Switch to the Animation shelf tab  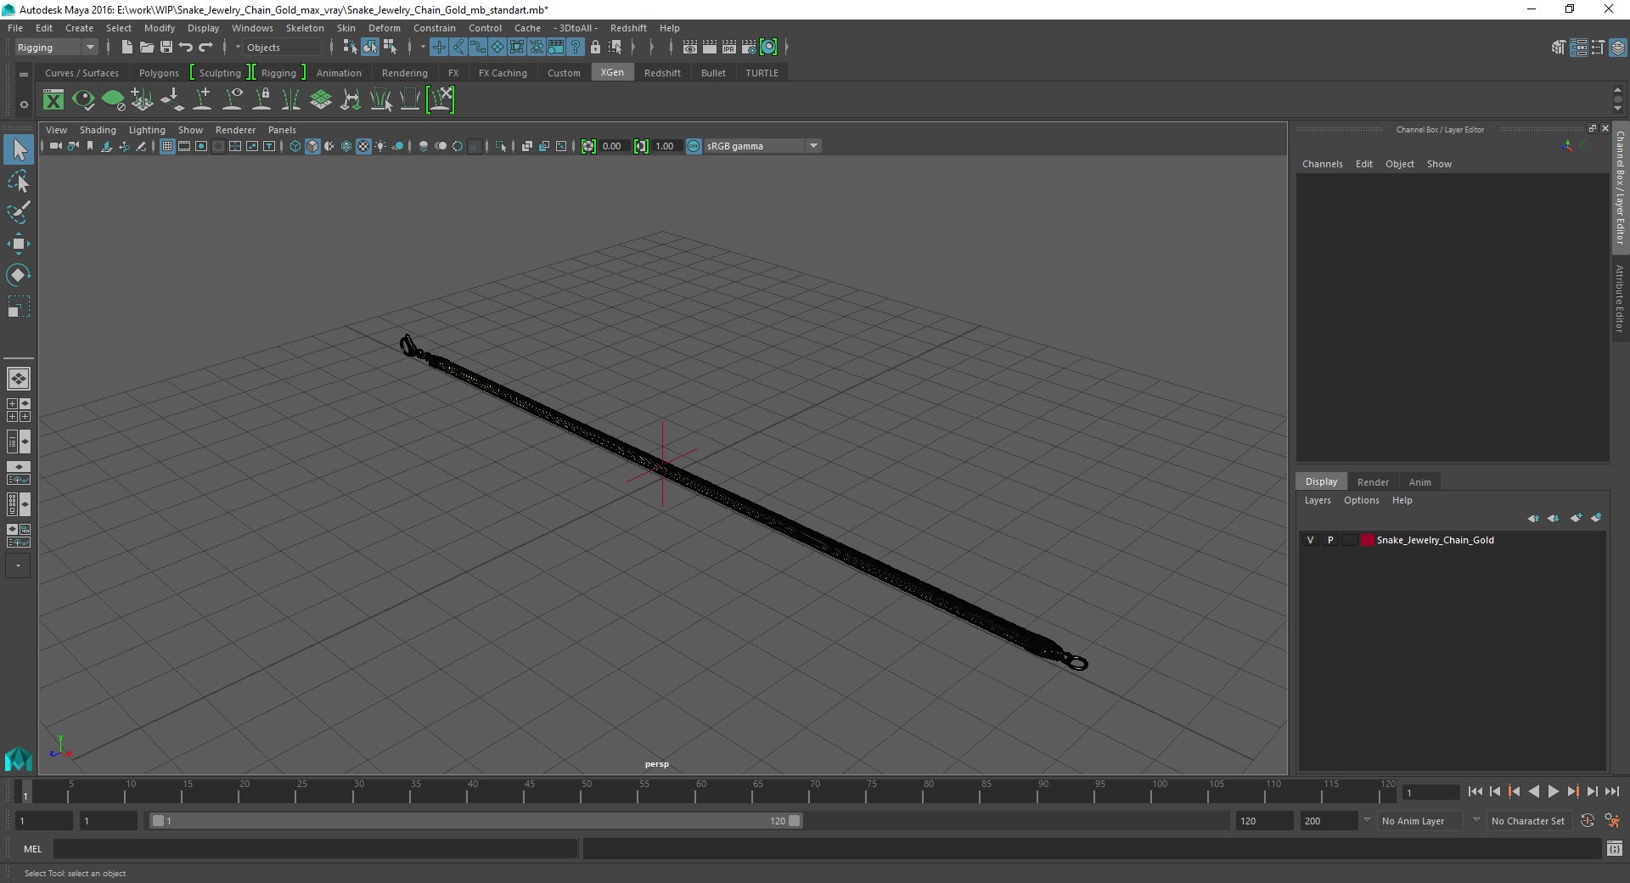coord(339,73)
